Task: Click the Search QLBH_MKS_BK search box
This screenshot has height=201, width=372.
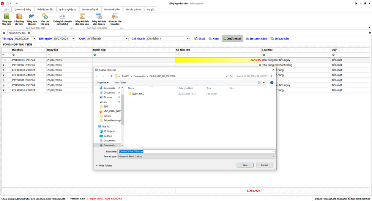Action: (254, 76)
